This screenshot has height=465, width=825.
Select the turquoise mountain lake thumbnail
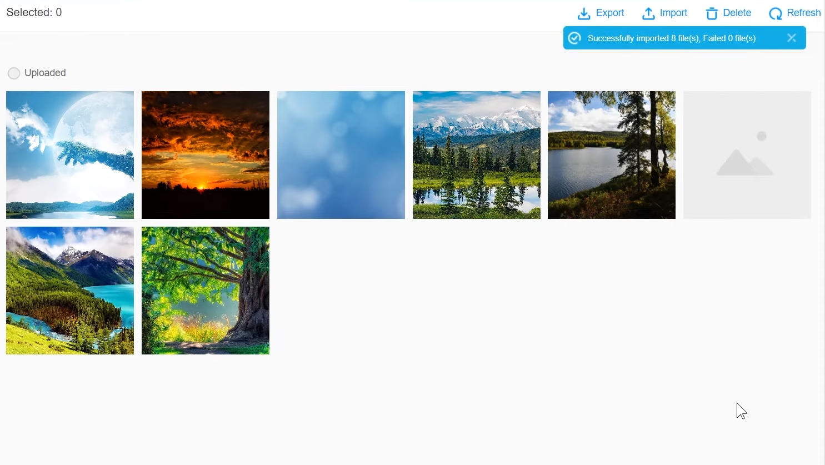click(x=70, y=291)
